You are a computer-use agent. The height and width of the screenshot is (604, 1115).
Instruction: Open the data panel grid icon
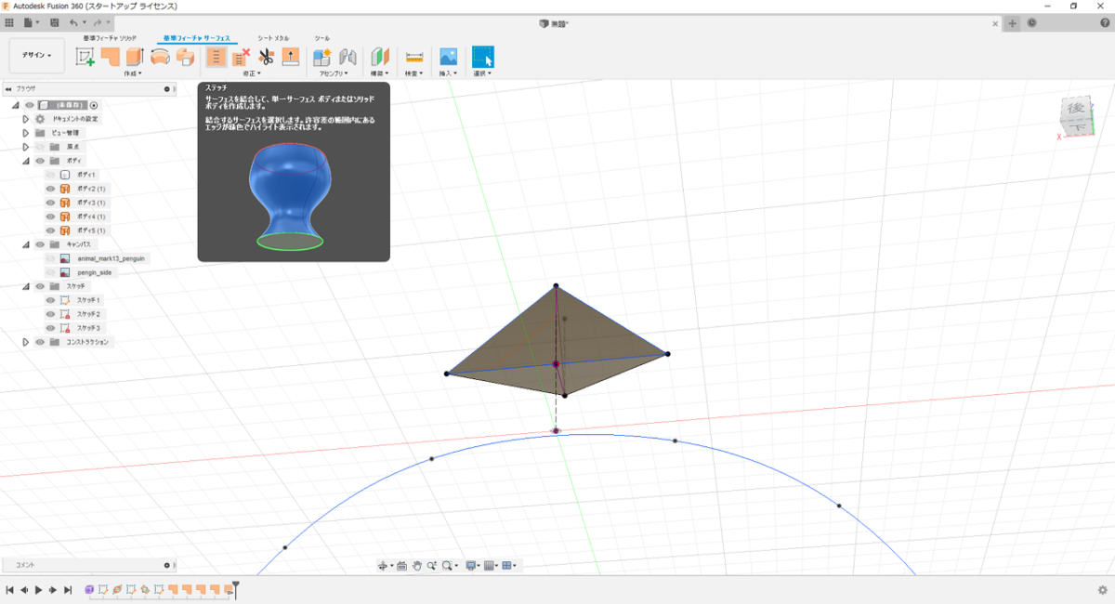(x=9, y=22)
